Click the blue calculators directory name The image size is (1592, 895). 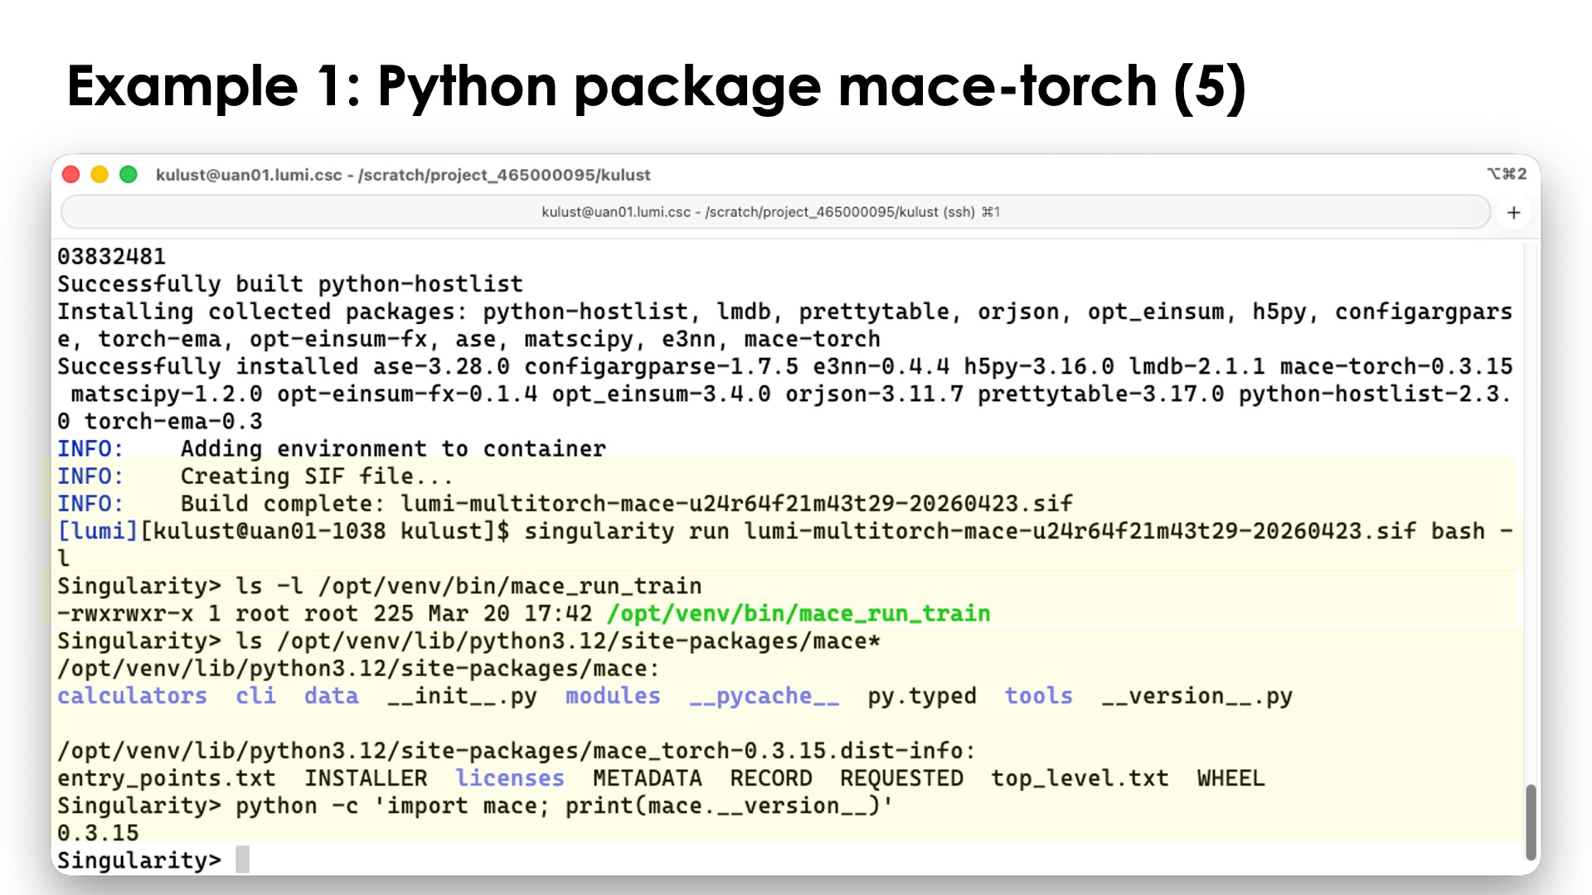click(132, 696)
